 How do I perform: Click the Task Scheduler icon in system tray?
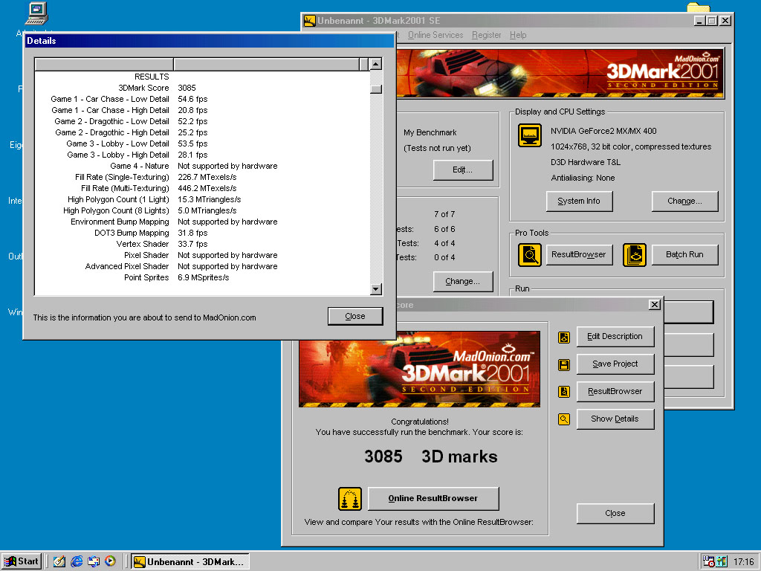(x=708, y=561)
